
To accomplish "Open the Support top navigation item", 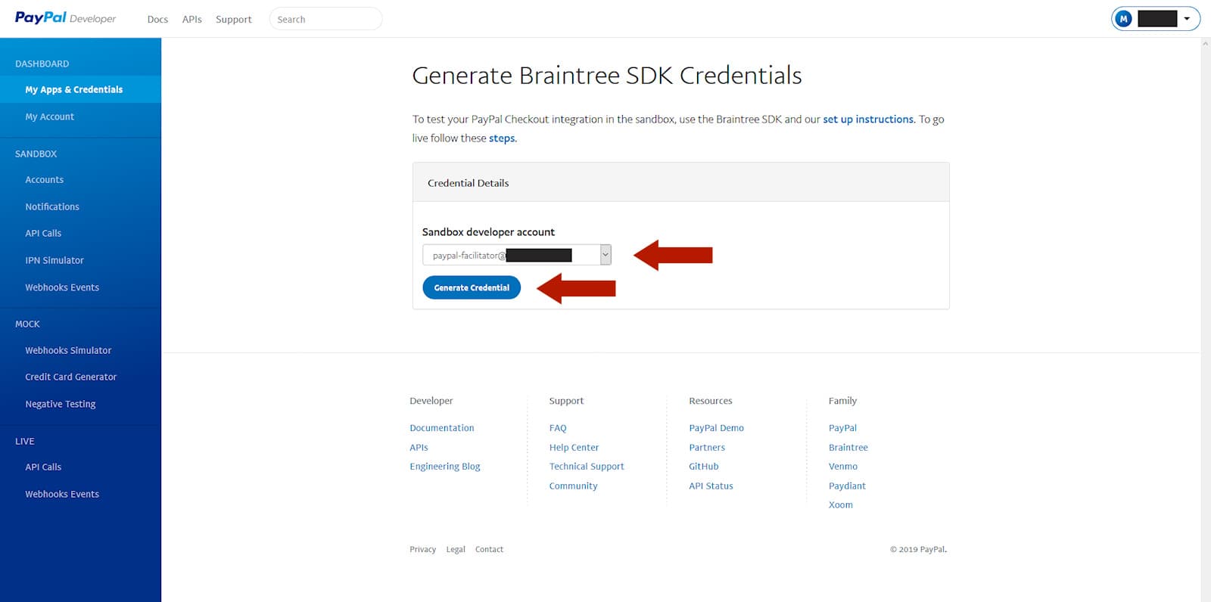I will (233, 20).
